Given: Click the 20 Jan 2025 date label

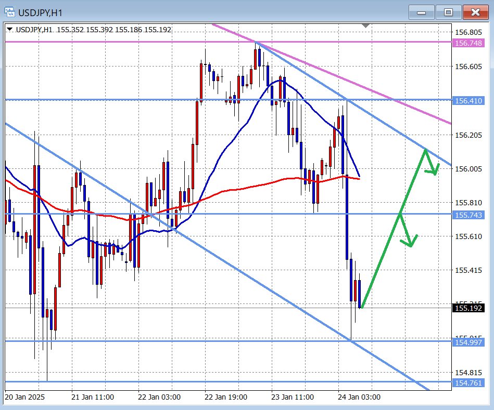Looking at the screenshot, I should pos(25,397).
